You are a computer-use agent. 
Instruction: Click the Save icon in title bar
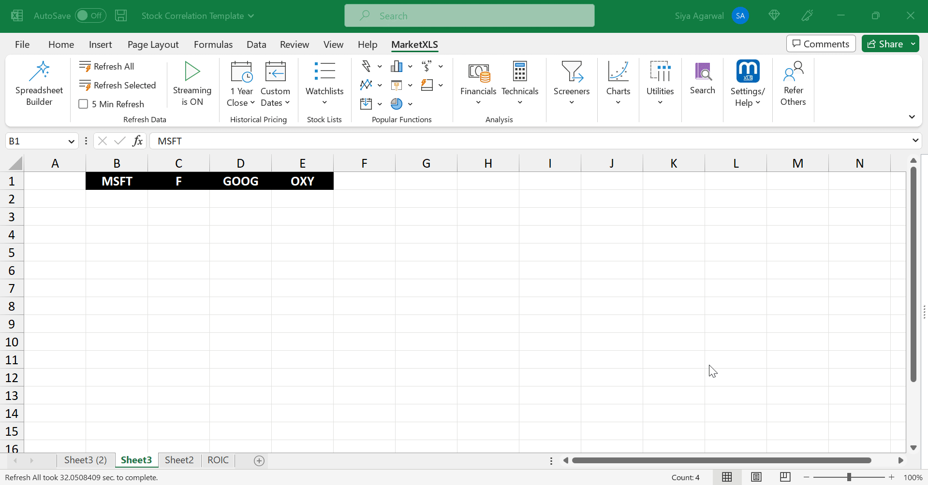(x=121, y=15)
